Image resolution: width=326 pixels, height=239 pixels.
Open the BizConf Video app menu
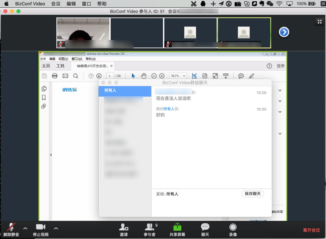[30, 4]
